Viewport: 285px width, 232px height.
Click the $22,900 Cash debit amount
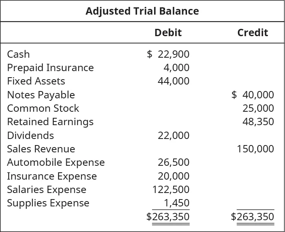tap(168, 54)
